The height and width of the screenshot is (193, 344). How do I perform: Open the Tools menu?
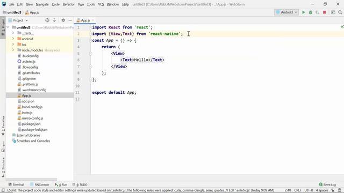tap(91, 4)
